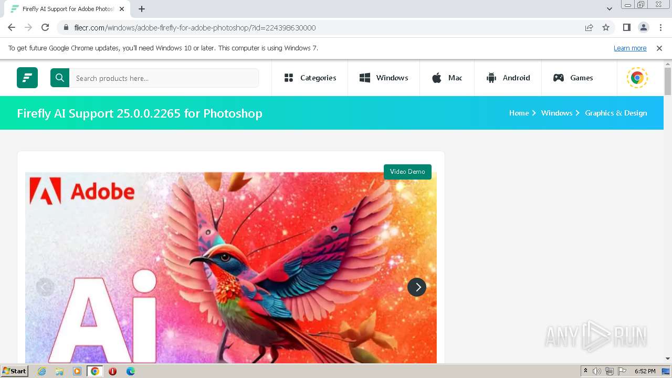Click Learn more about Chrome updates
672x378 pixels.
630,48
